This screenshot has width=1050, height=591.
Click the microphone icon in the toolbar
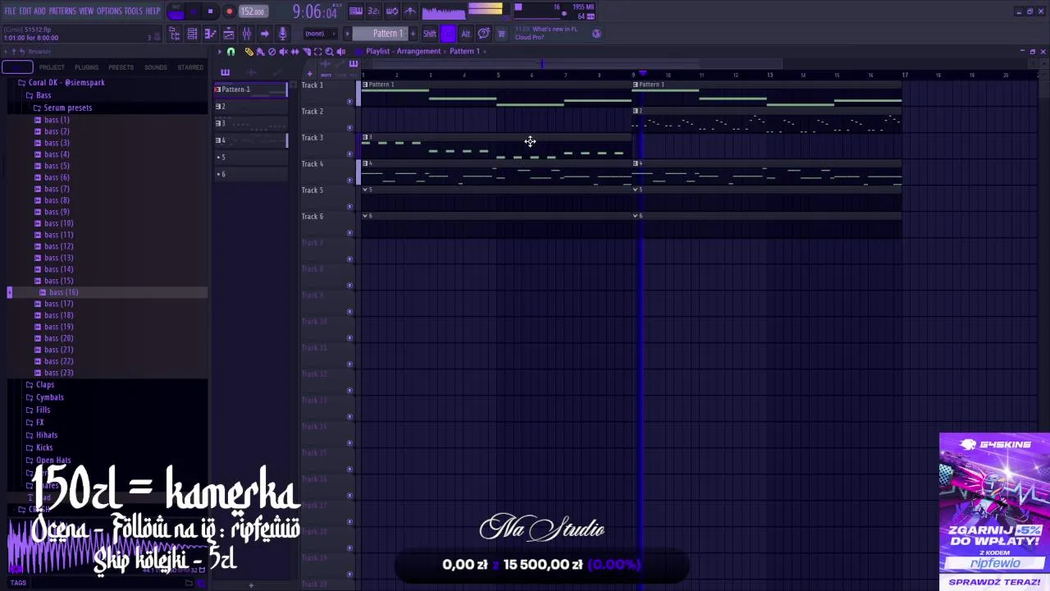point(282,34)
